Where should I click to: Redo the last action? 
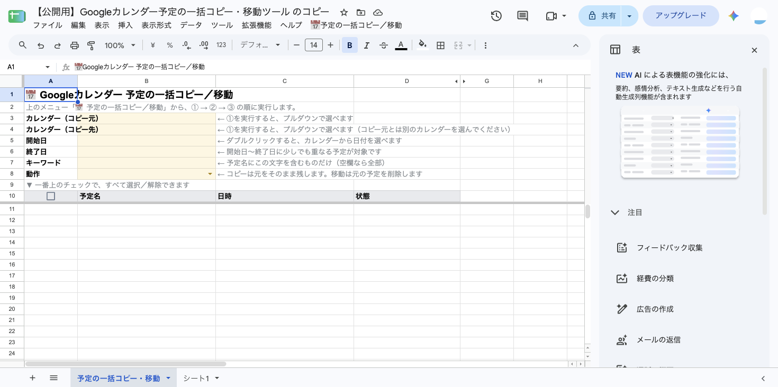point(58,45)
